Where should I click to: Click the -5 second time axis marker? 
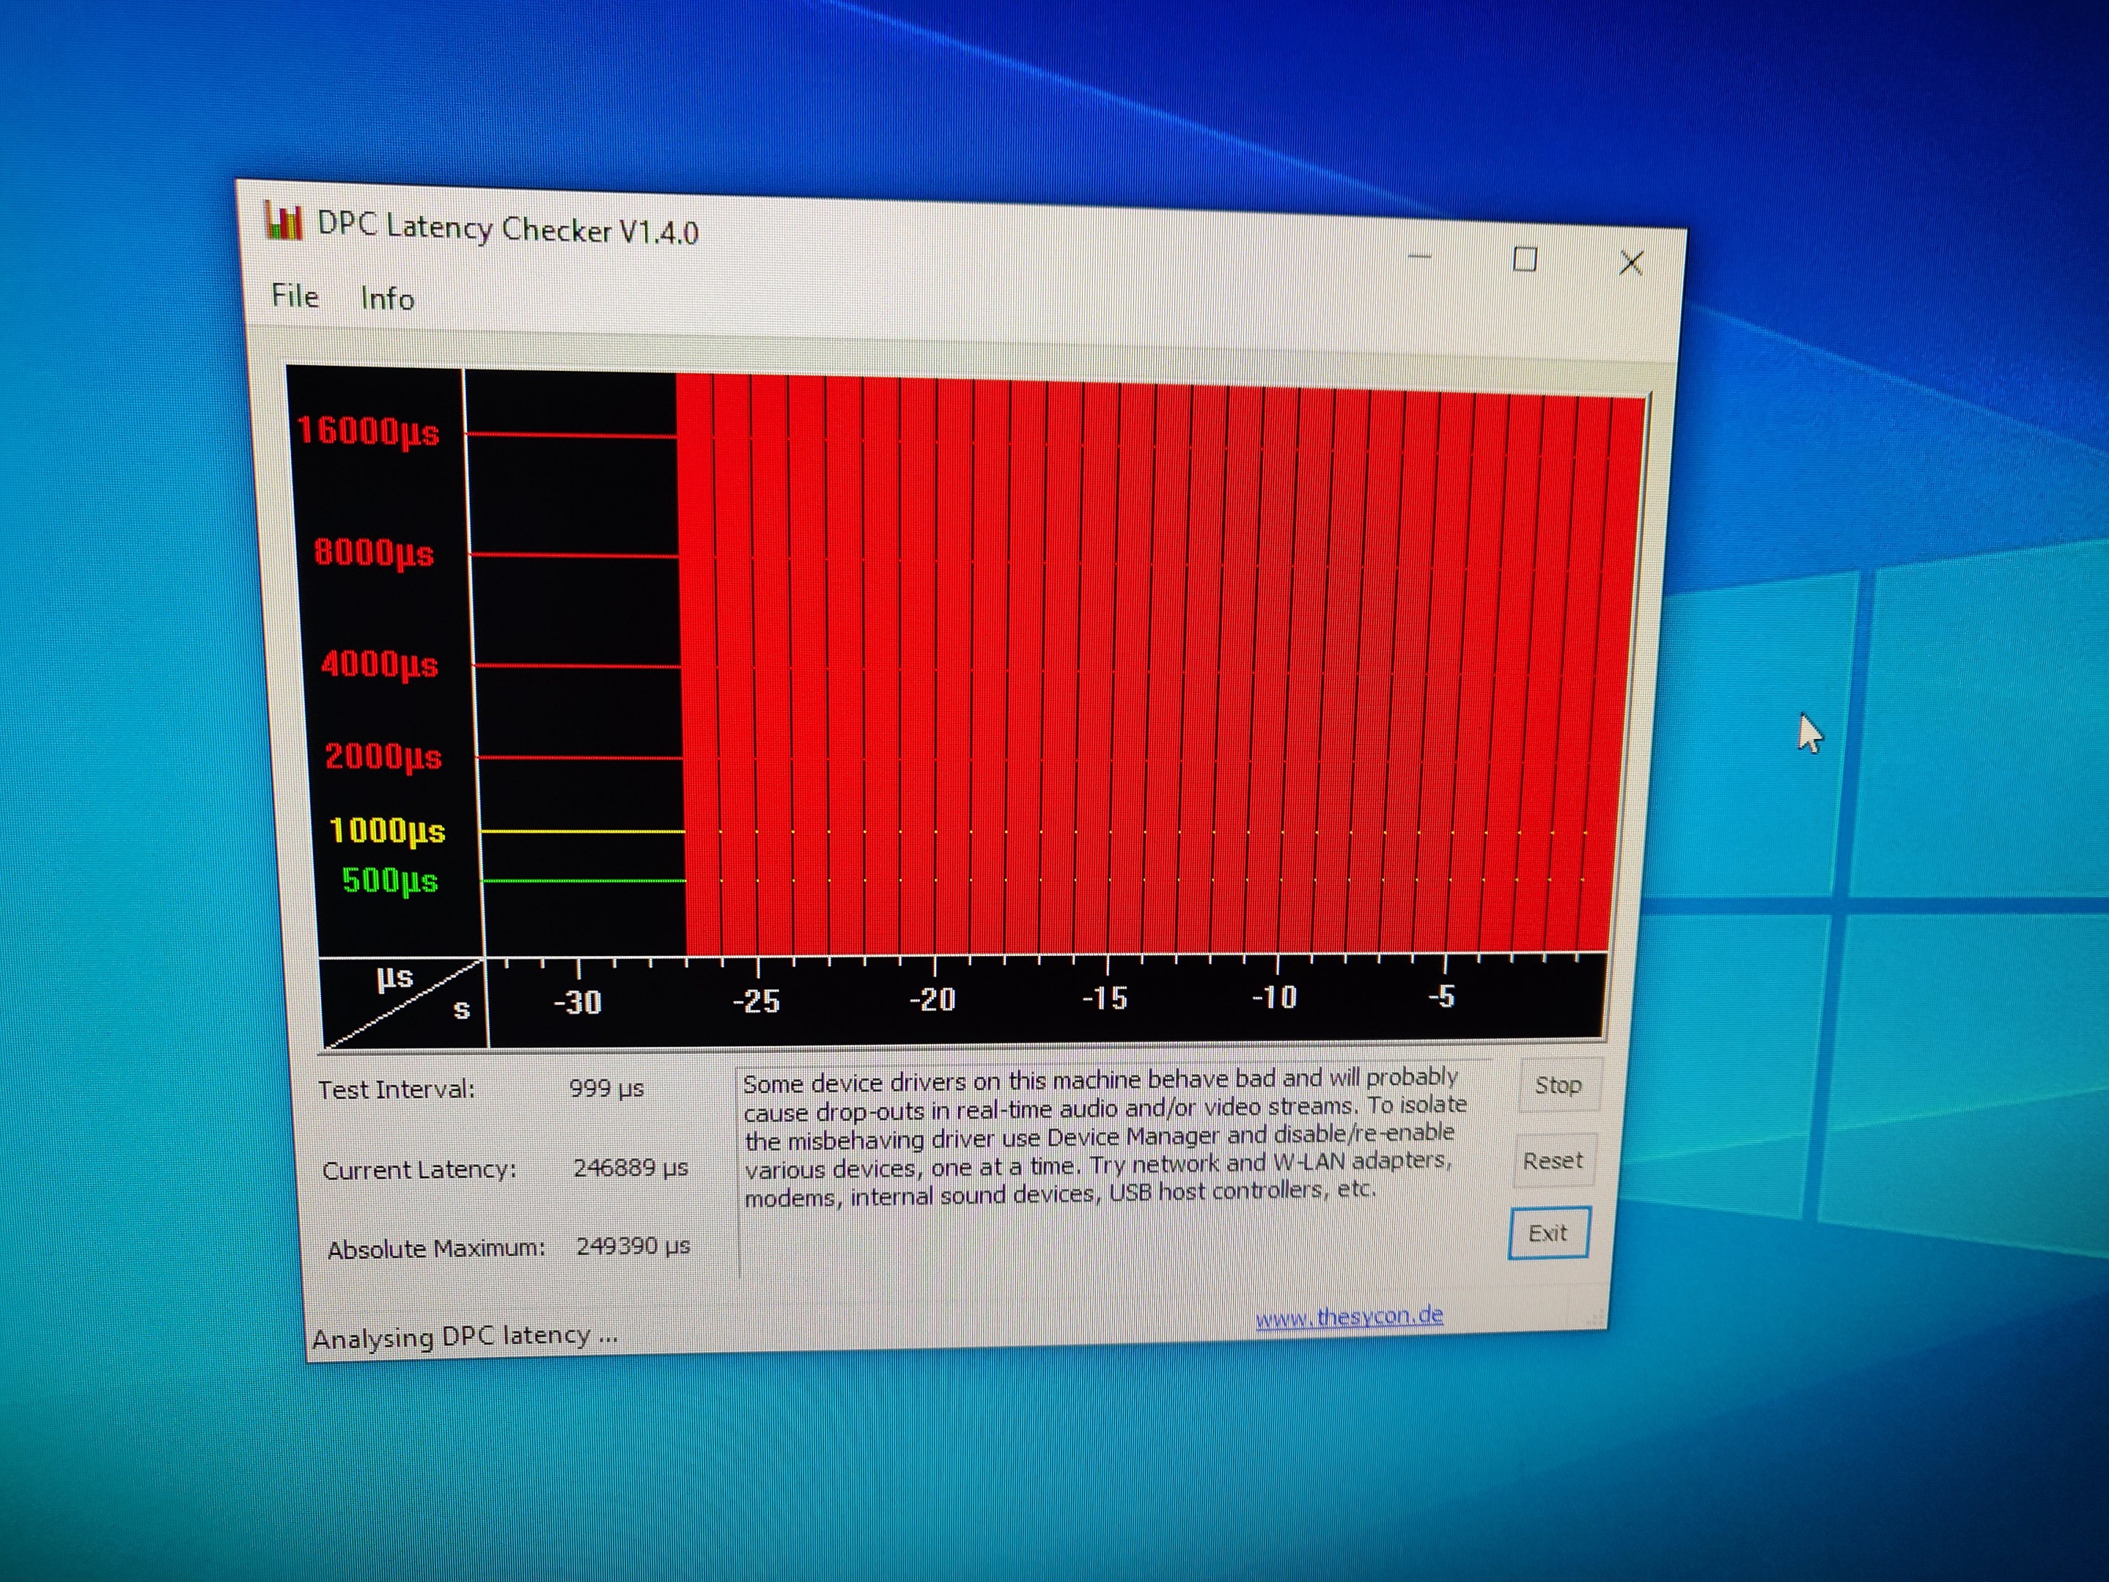tap(1442, 998)
